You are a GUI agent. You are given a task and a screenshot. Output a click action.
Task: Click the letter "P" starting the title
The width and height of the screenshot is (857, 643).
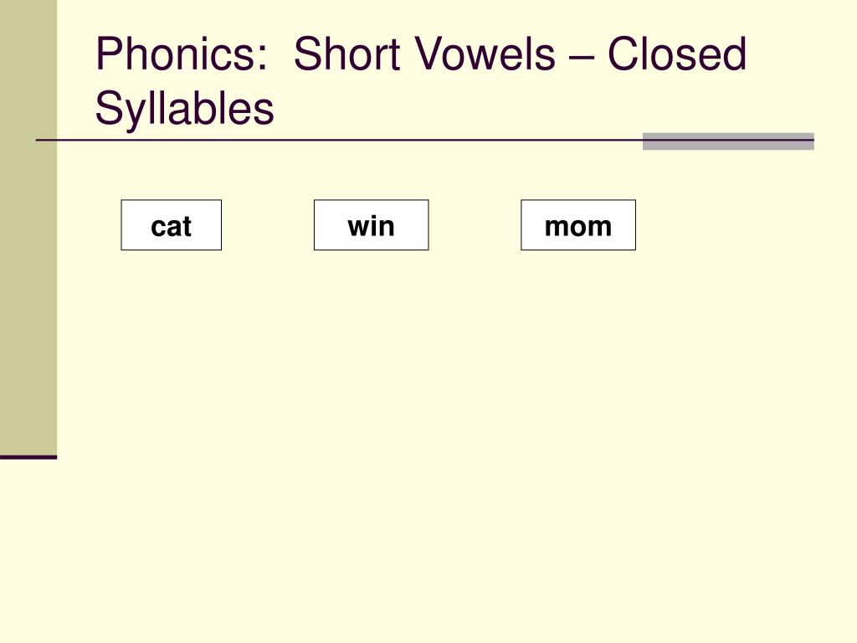click(108, 54)
